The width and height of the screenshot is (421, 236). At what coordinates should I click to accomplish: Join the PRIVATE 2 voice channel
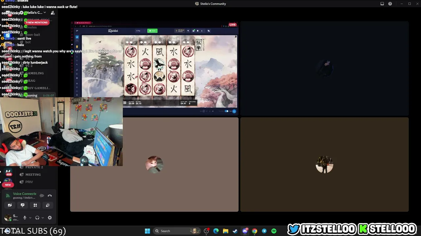coord(34,167)
